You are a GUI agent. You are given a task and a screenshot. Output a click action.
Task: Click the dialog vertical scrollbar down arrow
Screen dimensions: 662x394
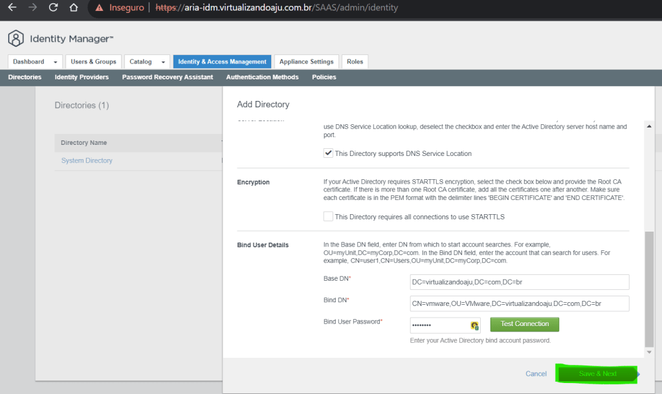pyautogui.click(x=650, y=352)
